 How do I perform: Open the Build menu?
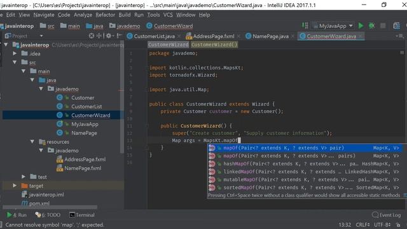tap(125, 15)
